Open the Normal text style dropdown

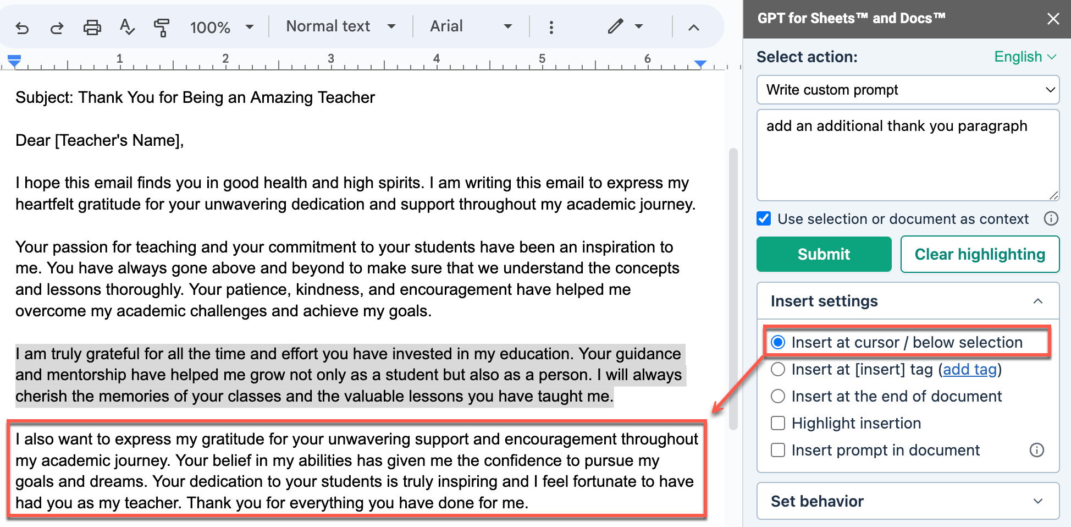point(340,26)
